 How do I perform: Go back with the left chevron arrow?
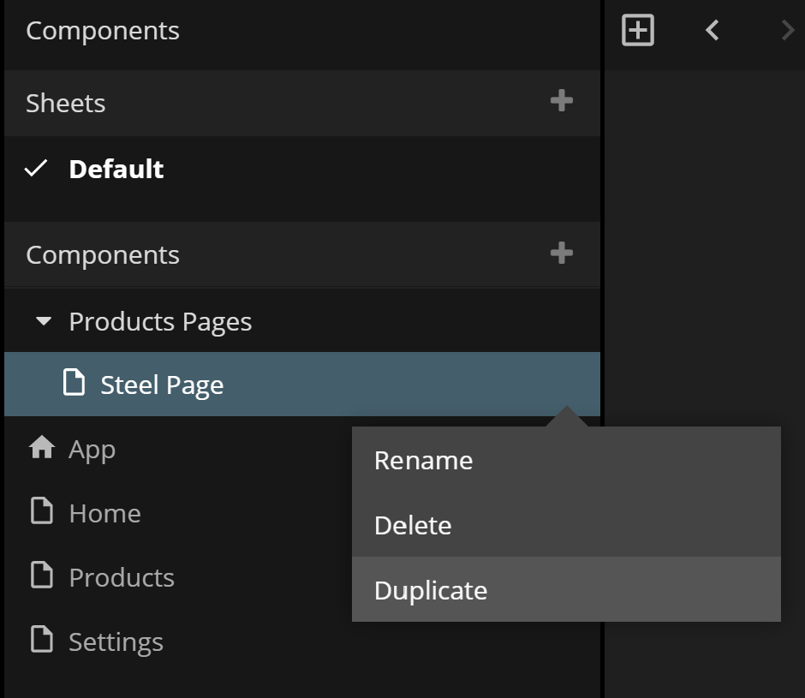(x=712, y=31)
